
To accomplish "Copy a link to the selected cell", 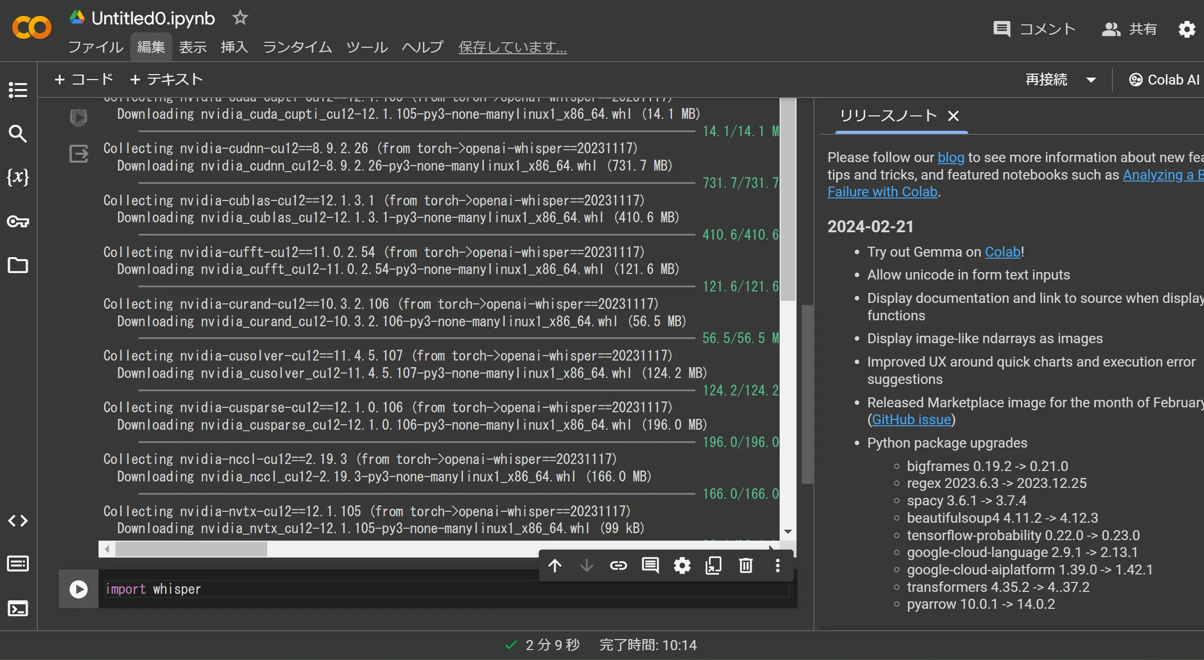I will tap(618, 566).
